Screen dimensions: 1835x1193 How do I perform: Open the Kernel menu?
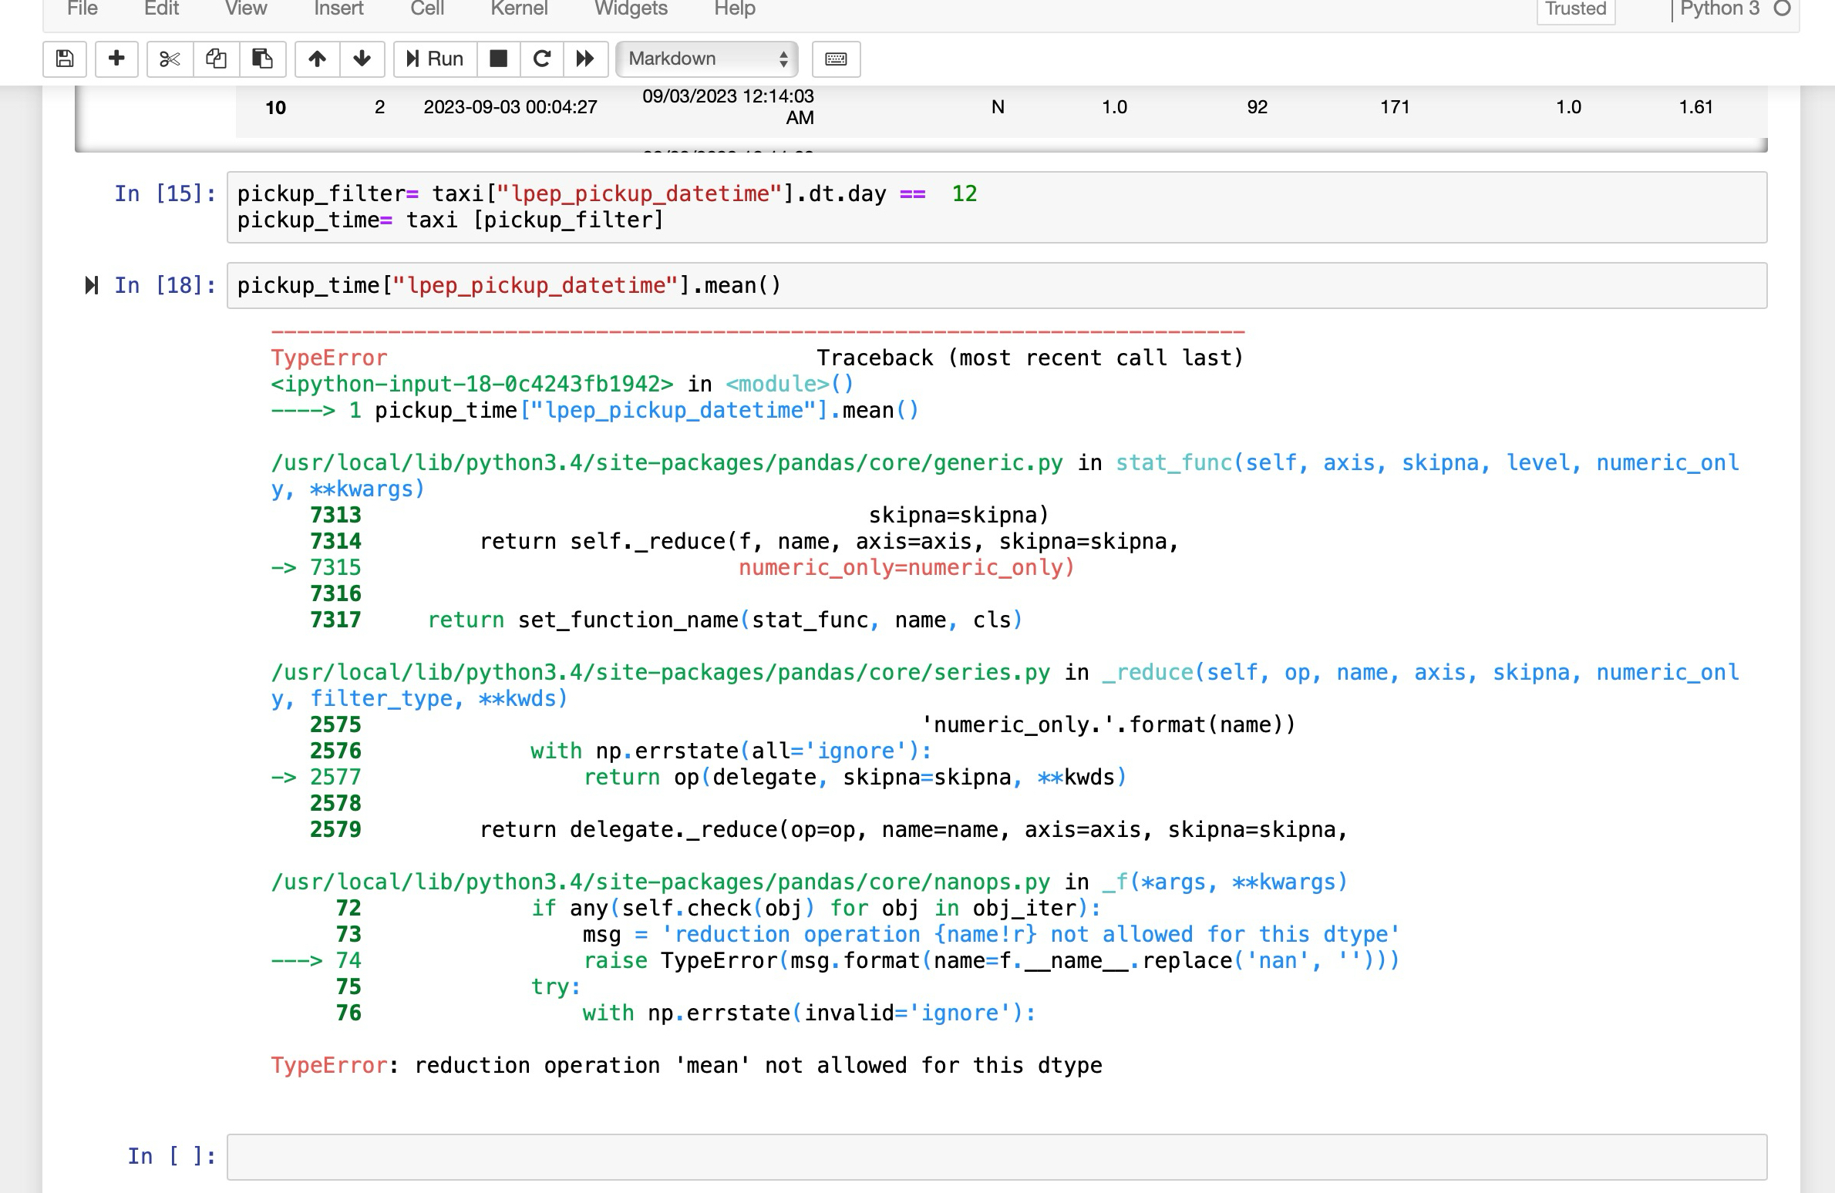pos(519,9)
